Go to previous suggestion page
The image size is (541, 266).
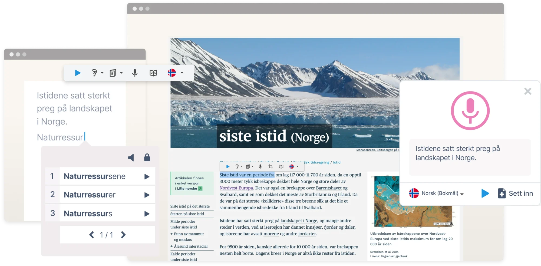pyautogui.click(x=92, y=235)
